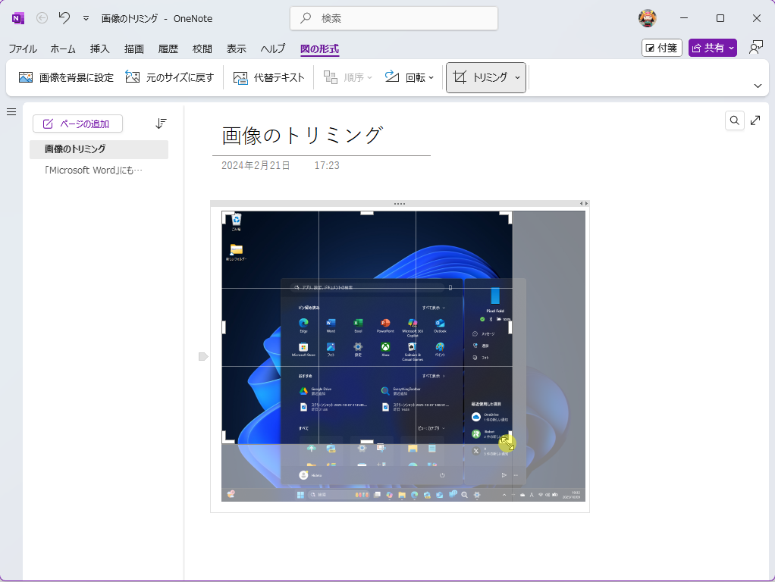Open the 挿入 ribbon tab
The height and width of the screenshot is (582, 775).
click(x=99, y=48)
